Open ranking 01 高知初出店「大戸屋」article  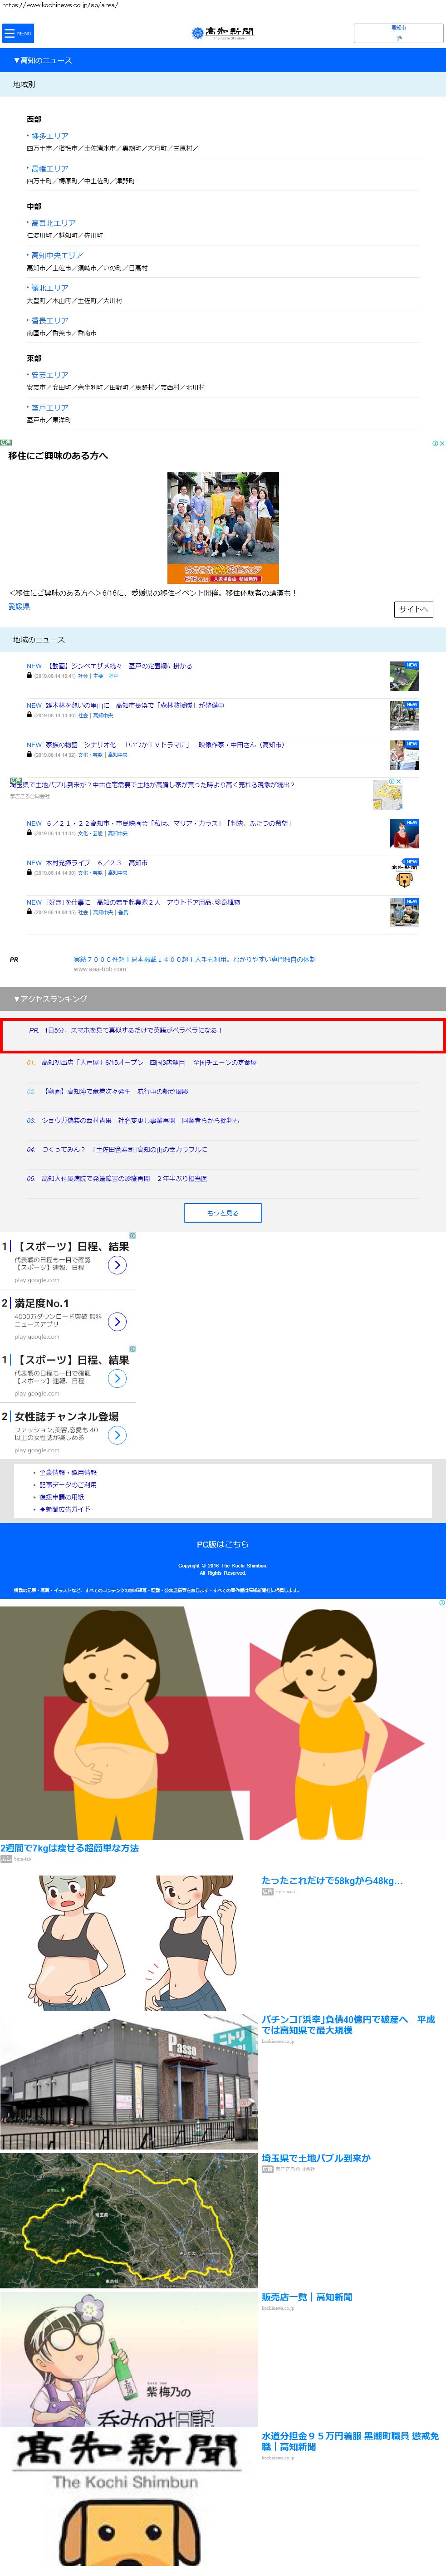(149, 1062)
